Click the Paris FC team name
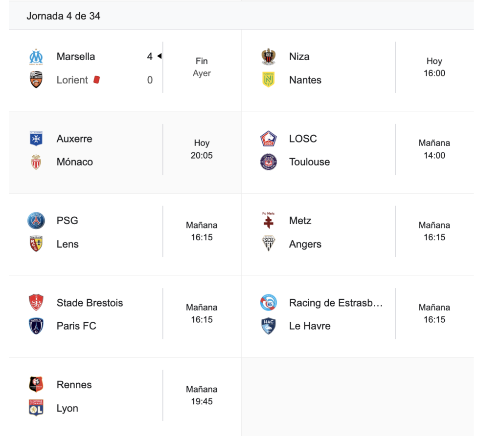501x436 pixels. point(76,326)
